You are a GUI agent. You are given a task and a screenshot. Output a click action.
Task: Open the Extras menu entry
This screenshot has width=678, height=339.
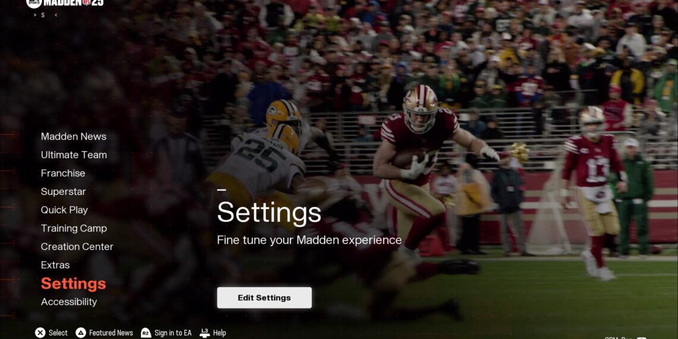[55, 265]
